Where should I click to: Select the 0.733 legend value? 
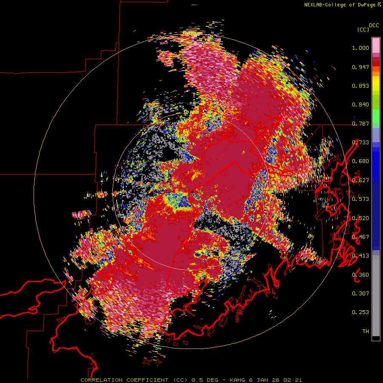pos(360,143)
